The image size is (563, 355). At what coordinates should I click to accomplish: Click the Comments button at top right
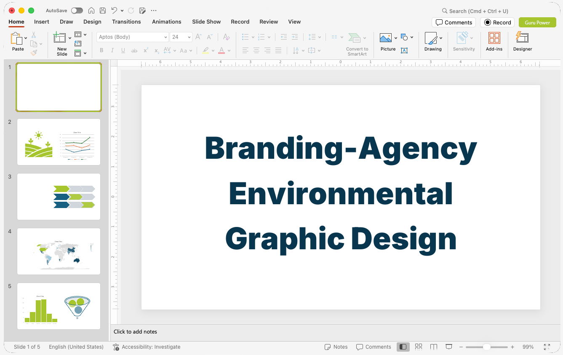454,22
